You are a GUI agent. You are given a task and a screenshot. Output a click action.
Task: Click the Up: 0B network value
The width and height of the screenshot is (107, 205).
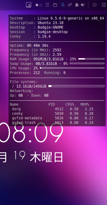pyautogui.click(x=16, y=96)
